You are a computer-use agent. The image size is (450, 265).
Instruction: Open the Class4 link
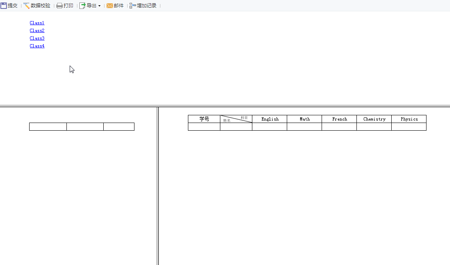pyautogui.click(x=37, y=46)
